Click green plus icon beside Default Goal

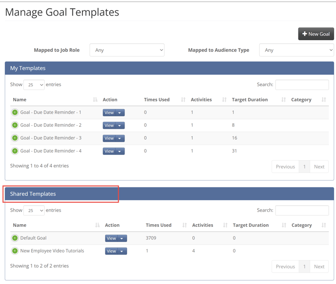(15, 238)
